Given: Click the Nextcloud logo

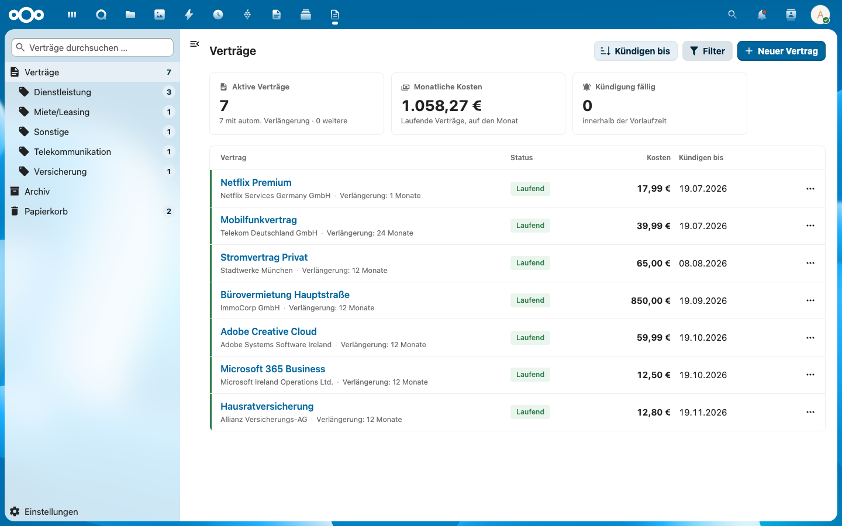Looking at the screenshot, I should click(26, 15).
